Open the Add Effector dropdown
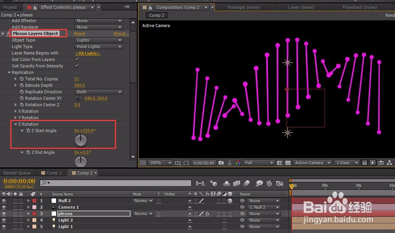 pyautogui.click(x=98, y=21)
